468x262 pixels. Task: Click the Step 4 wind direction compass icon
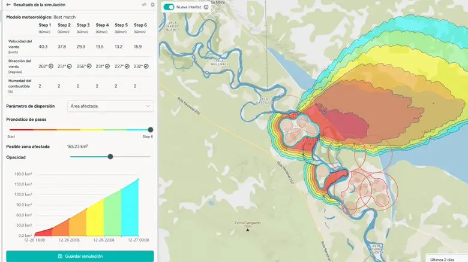pyautogui.click(x=109, y=66)
